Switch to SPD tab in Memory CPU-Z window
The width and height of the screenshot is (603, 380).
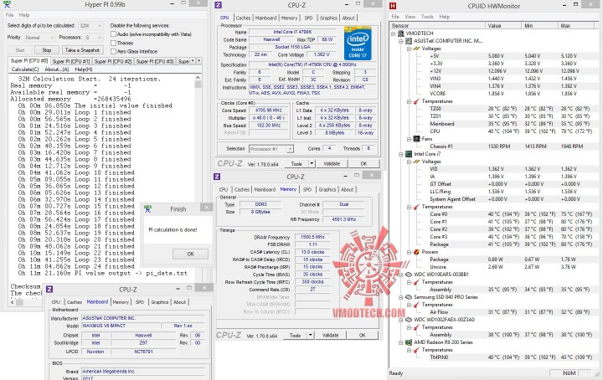[307, 189]
